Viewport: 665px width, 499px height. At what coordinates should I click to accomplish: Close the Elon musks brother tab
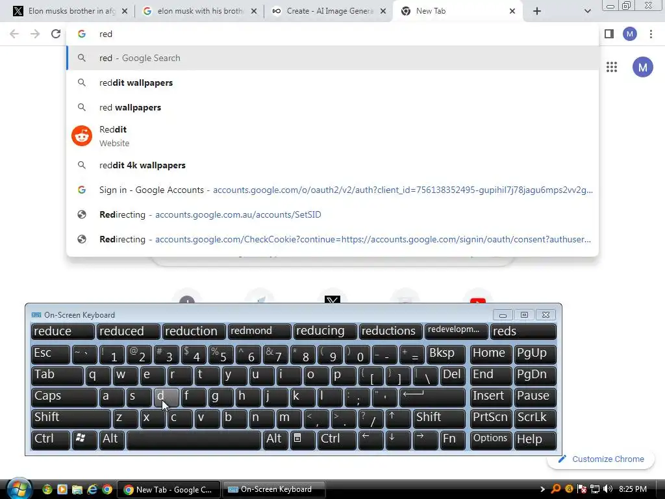pyautogui.click(x=125, y=11)
